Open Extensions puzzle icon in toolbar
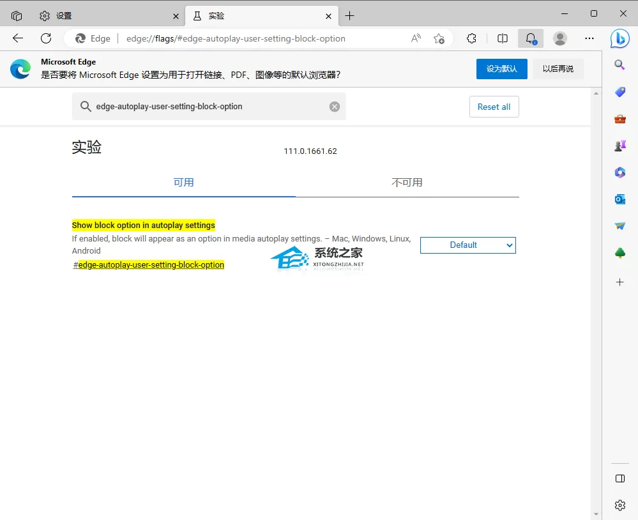 coord(471,39)
